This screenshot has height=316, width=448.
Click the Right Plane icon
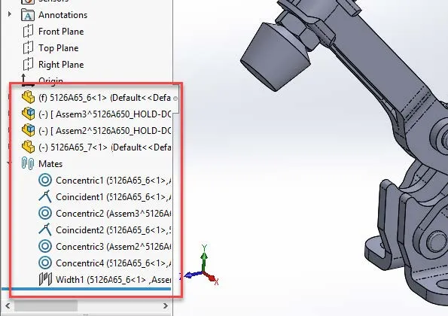tap(28, 64)
